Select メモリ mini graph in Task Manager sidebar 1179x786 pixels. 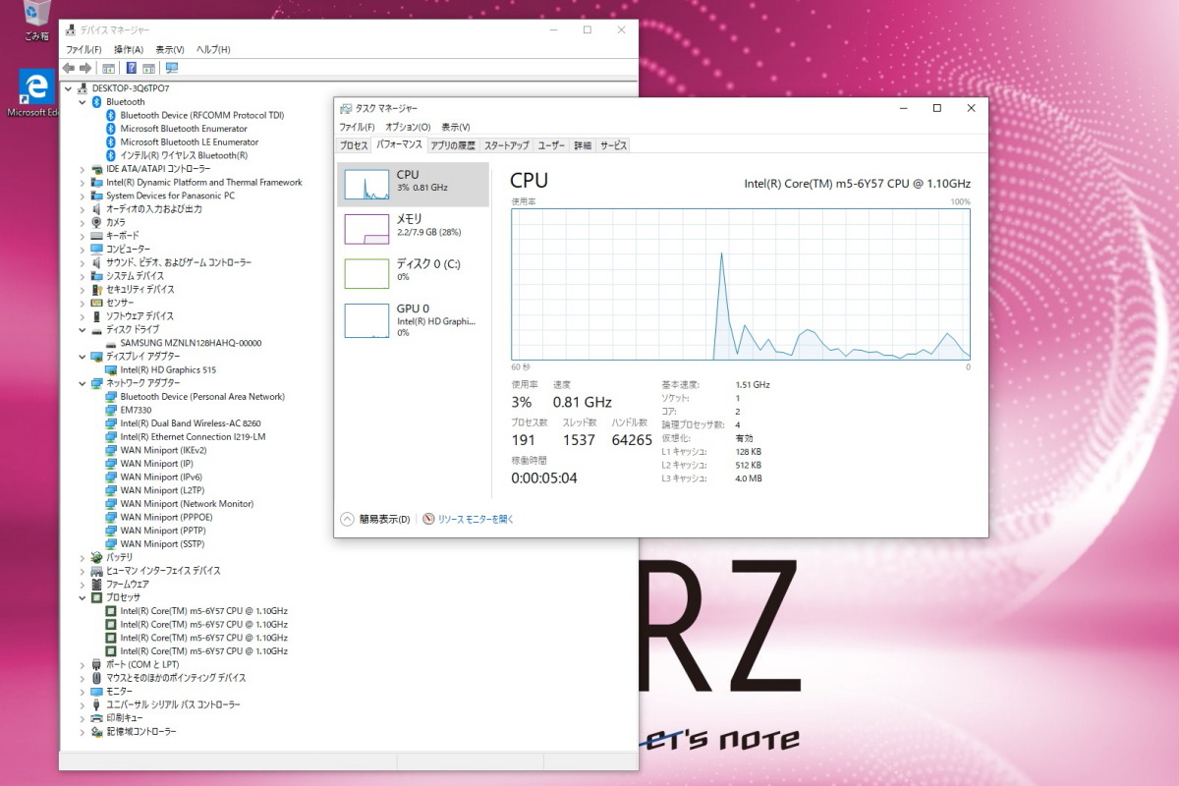[366, 229]
